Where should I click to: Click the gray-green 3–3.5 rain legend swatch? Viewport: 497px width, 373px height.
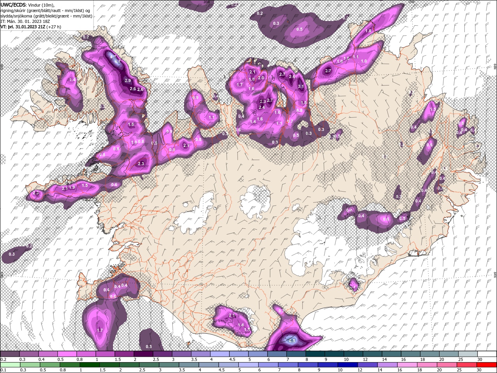[x=169, y=365]
